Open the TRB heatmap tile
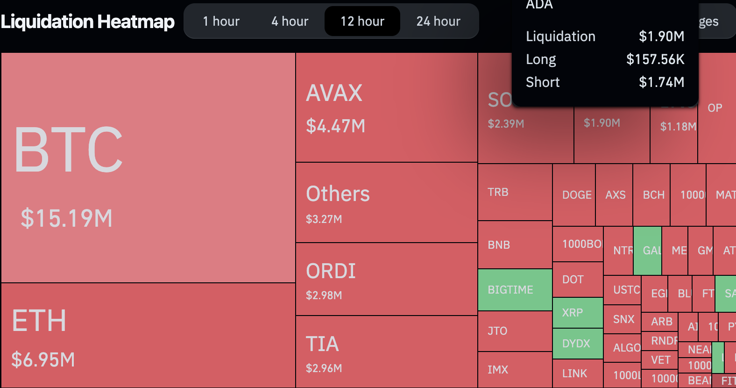This screenshot has height=388, width=736. [x=515, y=192]
